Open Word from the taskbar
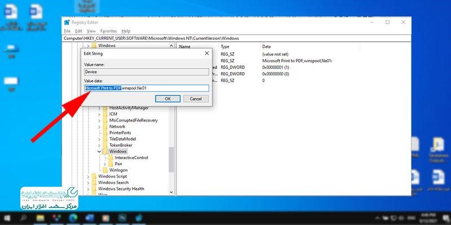451x225 pixels. coord(90,219)
